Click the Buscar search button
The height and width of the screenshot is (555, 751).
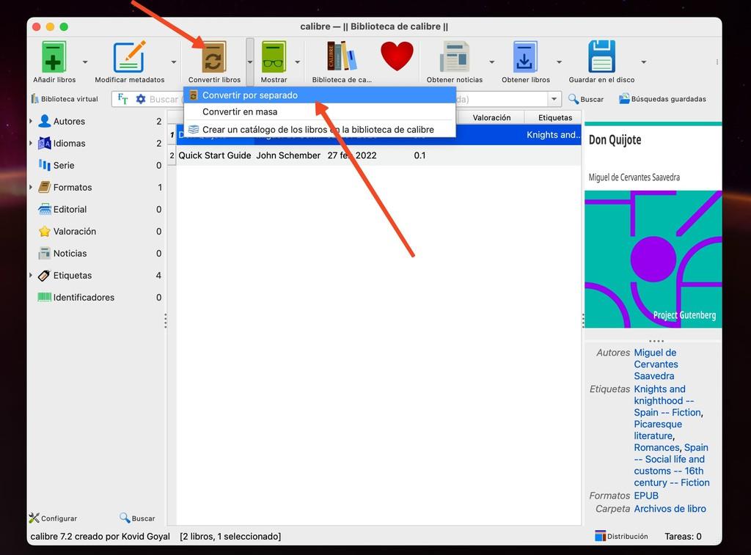tap(586, 99)
